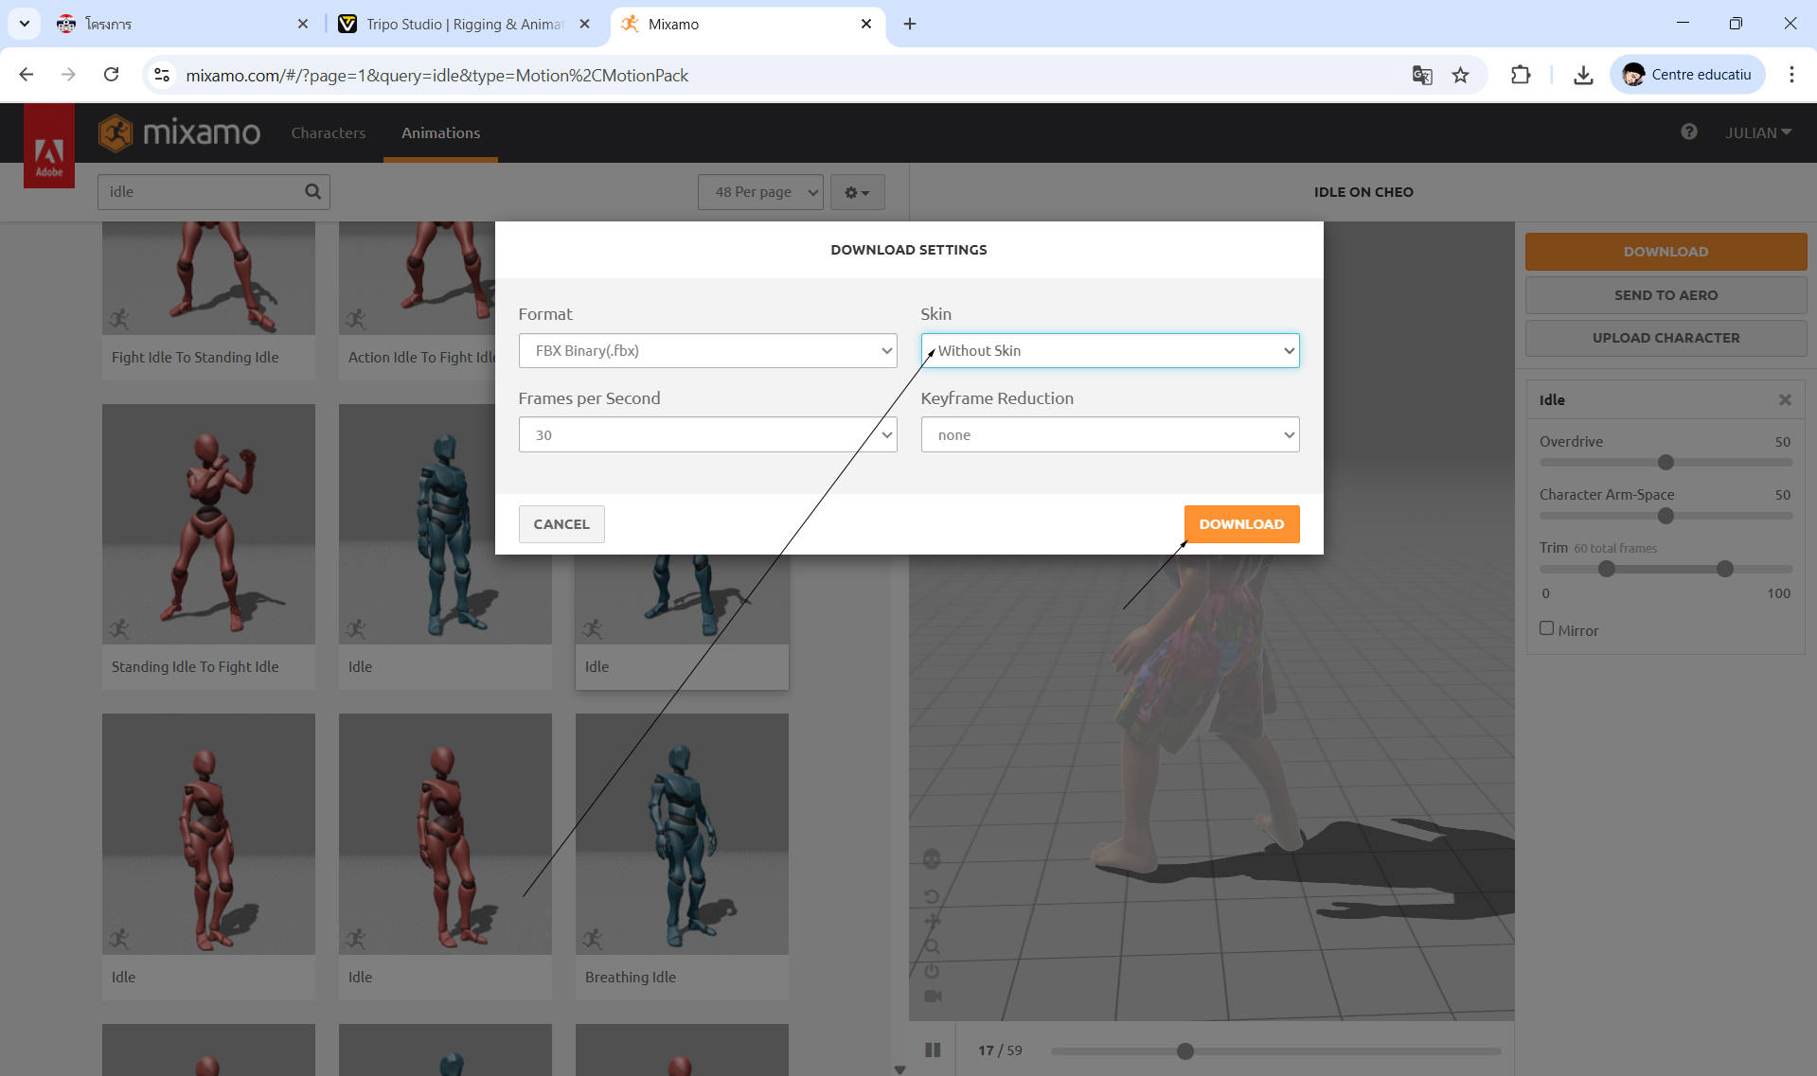The image size is (1817, 1076).
Task: Switch to Tripo Studio browser tab
Action: pos(464,24)
